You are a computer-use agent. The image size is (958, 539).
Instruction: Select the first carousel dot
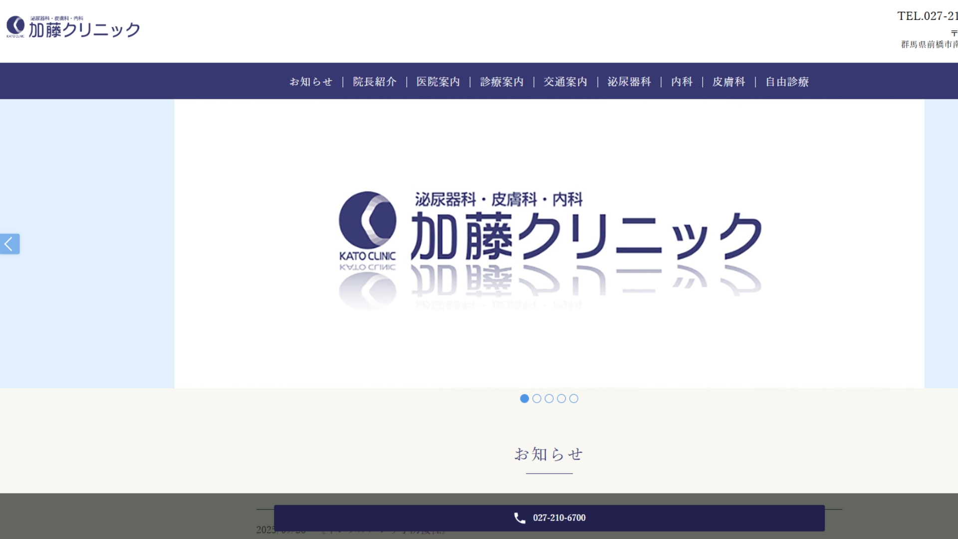coord(524,398)
